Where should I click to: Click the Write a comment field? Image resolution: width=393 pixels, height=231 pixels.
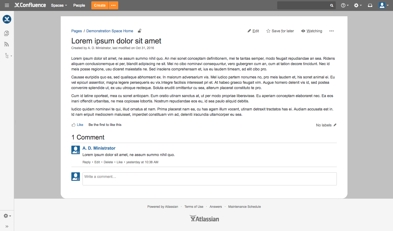coord(209,179)
